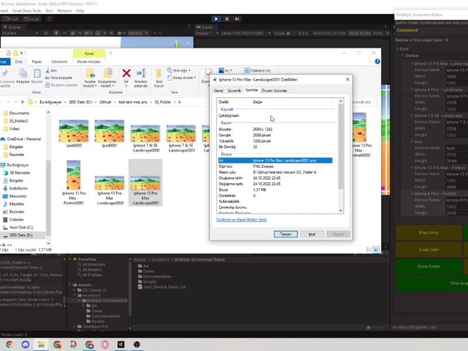Open the Yeni öğe dropdown
The width and height of the screenshot is (468, 351).
(x=179, y=70)
